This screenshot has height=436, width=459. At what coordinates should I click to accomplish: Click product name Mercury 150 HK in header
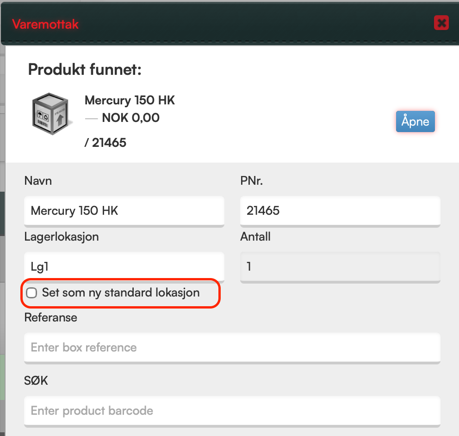[130, 100]
